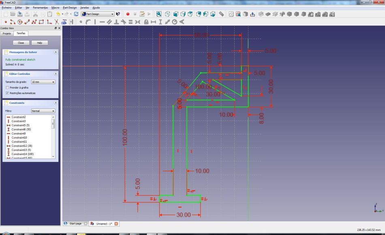The height and width of the screenshot is (235, 385).
Task: Select the create arc tool
Action: click(x=13, y=22)
